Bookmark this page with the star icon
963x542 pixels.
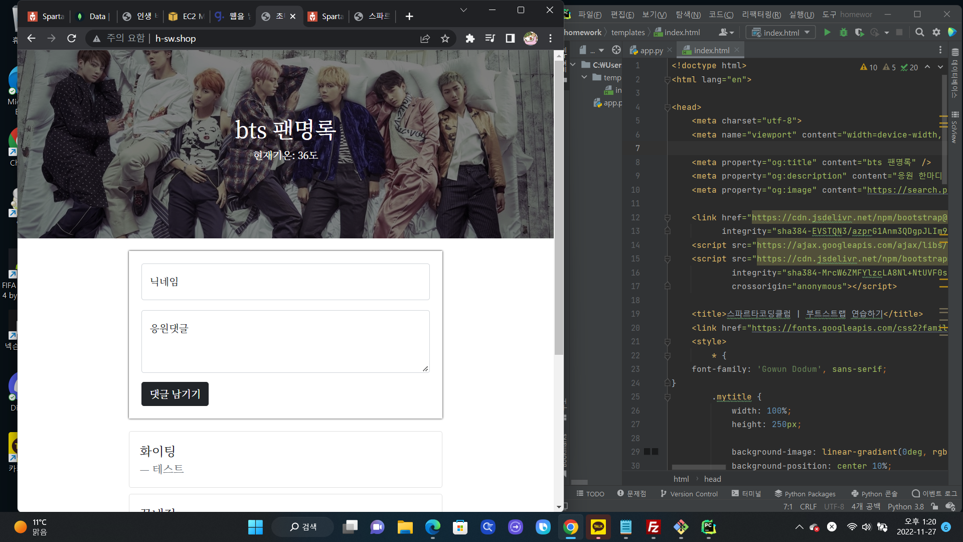click(x=445, y=39)
